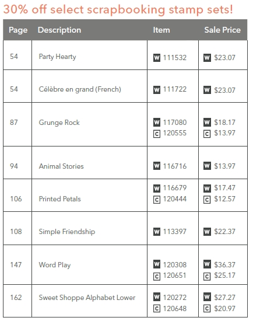Click the W icon beside item 111532
Image resolution: width=253 pixels, height=321 pixels.
(x=157, y=58)
